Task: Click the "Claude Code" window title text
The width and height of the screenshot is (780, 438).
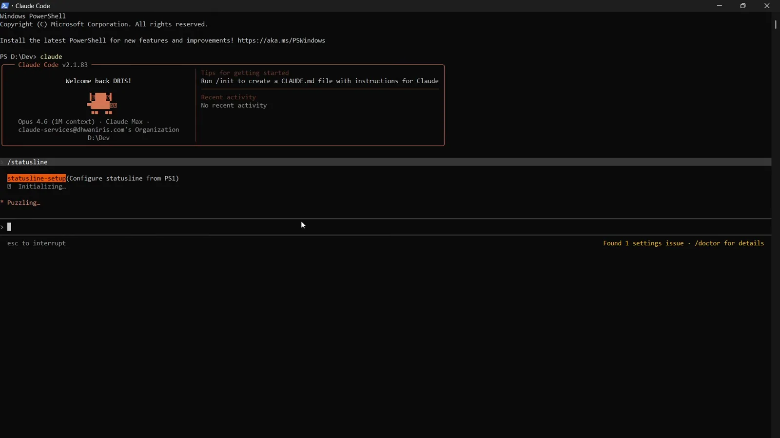Action: tap(33, 6)
